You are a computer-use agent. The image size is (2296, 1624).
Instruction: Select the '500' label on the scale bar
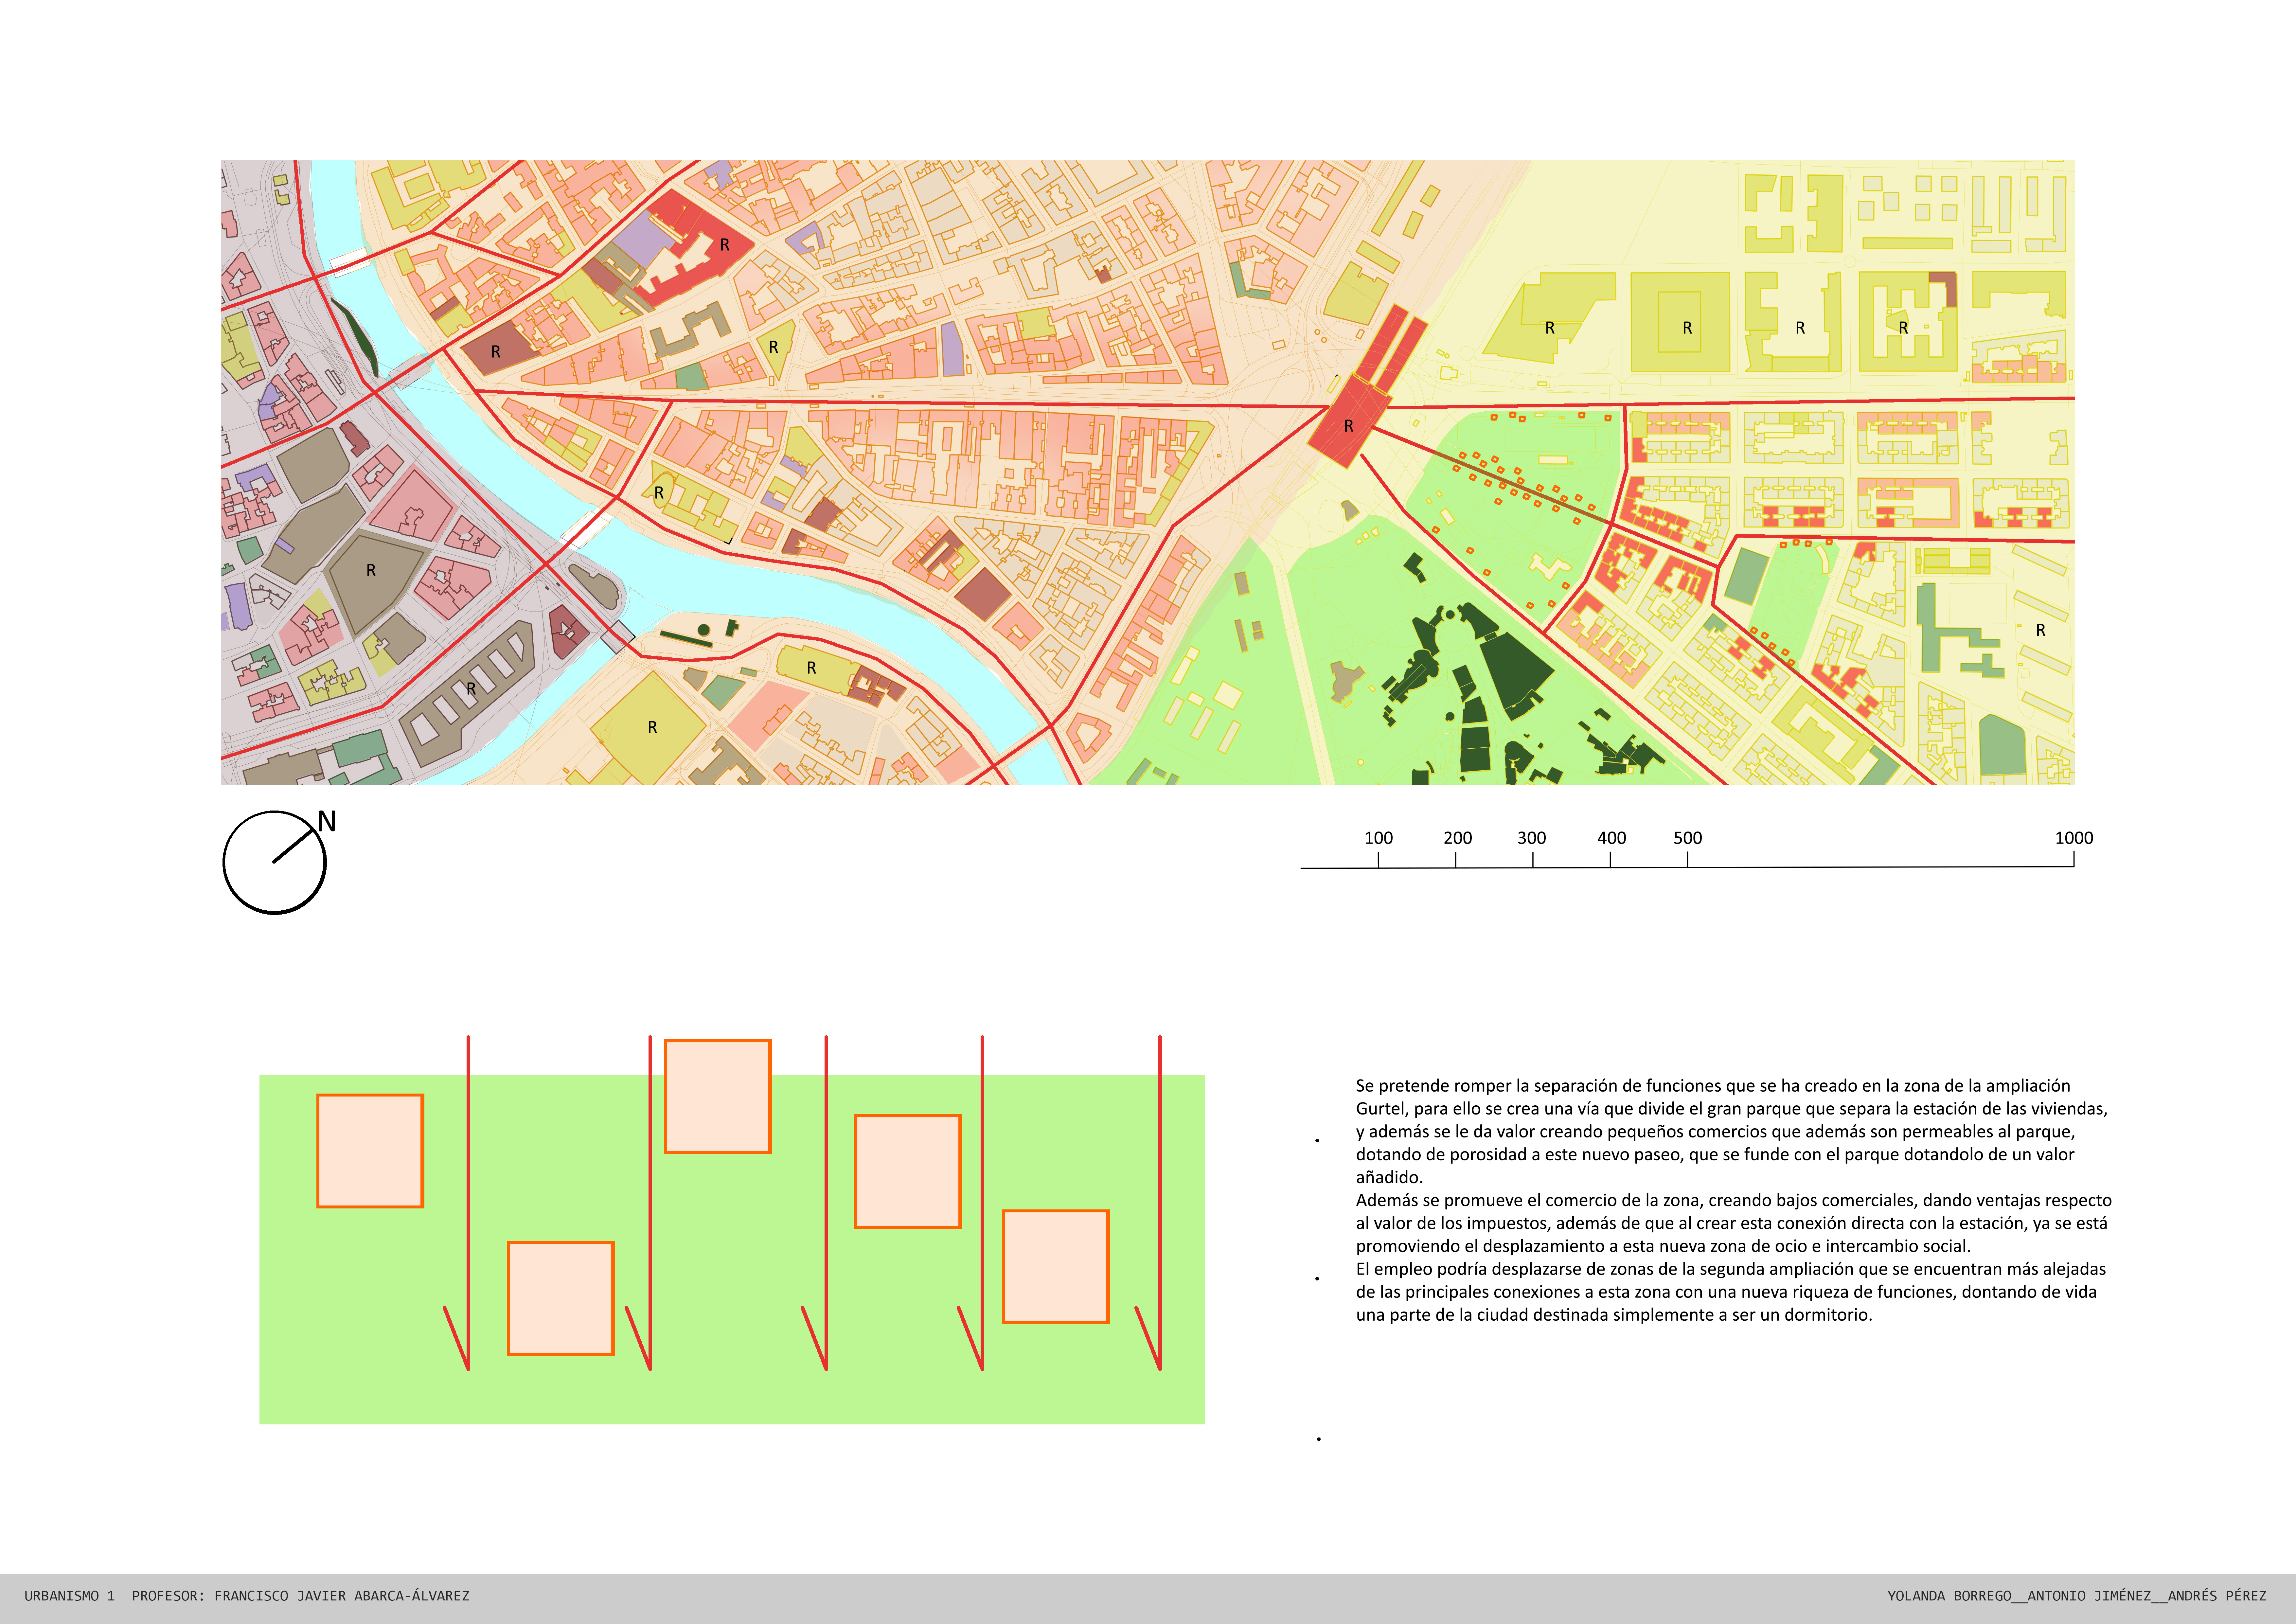click(x=1687, y=838)
